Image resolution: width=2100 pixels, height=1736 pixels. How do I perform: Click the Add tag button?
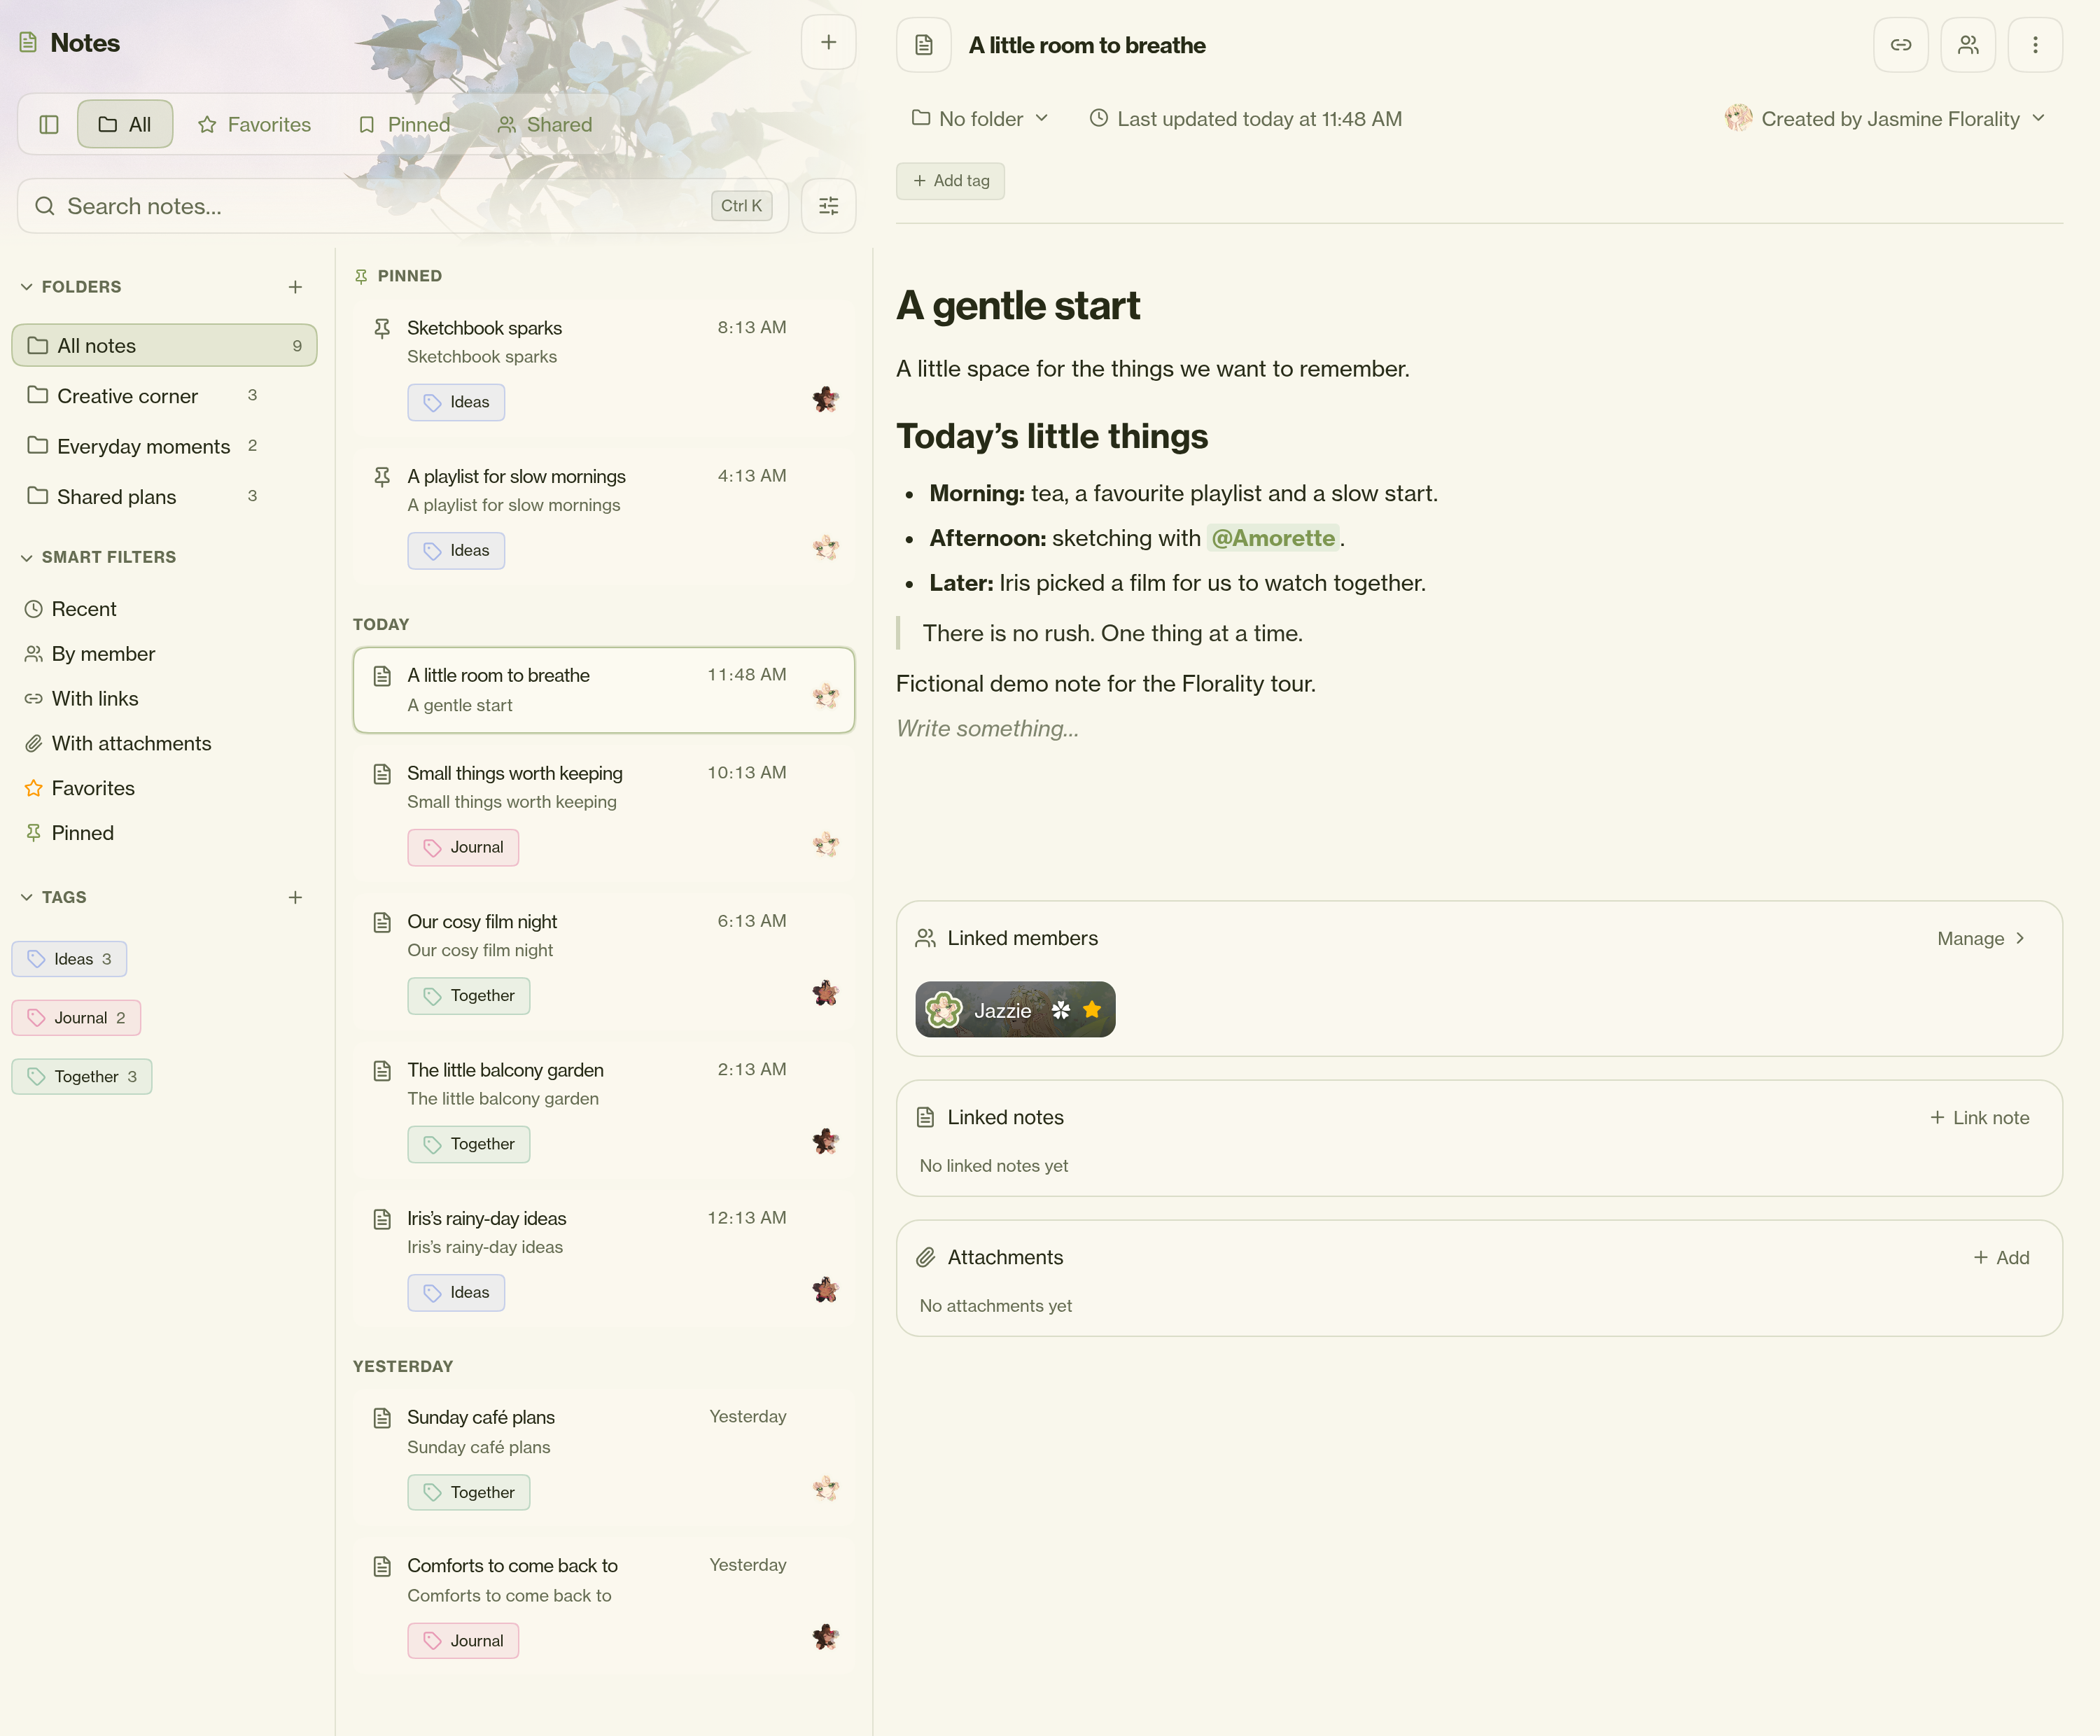click(x=950, y=181)
